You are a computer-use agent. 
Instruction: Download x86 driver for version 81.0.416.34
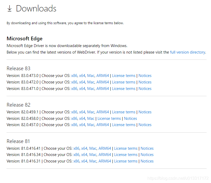pyautogui.click(x=76, y=155)
